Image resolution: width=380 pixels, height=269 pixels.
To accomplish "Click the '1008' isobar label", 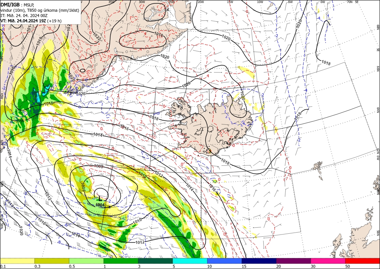I will [x=99, y=167].
